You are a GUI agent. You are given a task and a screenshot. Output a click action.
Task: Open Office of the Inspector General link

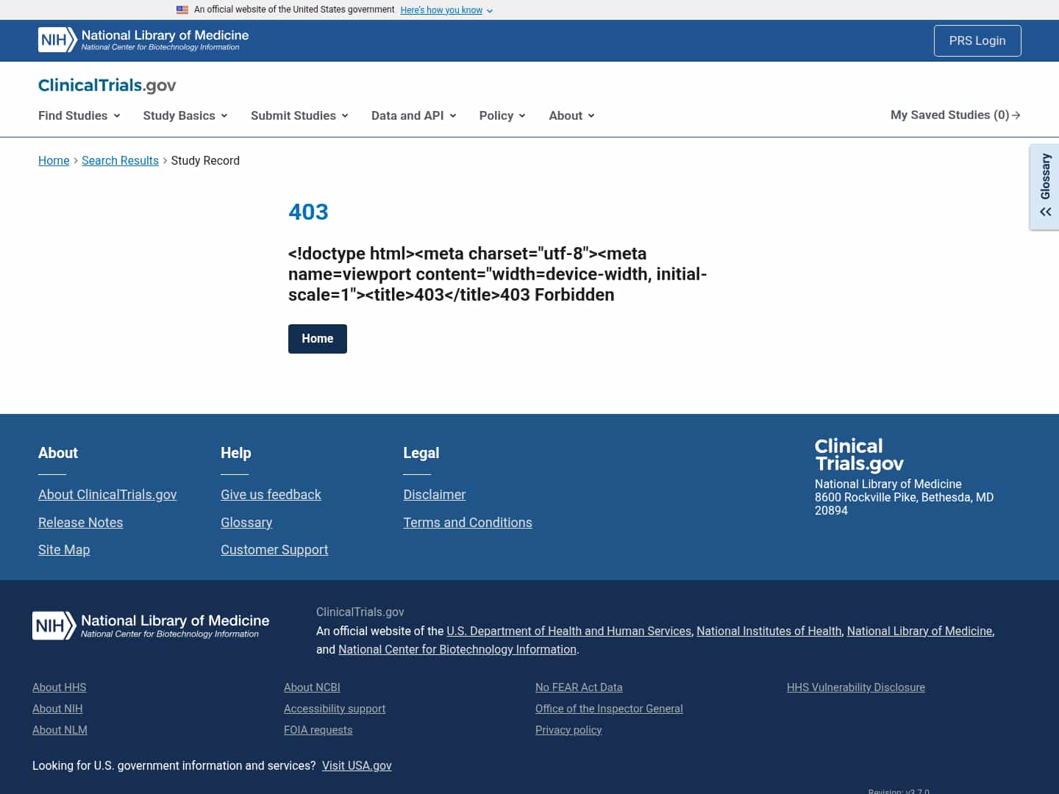[609, 709]
